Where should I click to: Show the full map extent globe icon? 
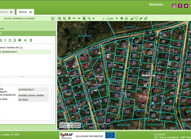(69, 18)
